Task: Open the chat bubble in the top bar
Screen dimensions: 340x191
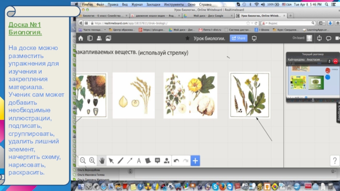Action: (x=328, y=38)
